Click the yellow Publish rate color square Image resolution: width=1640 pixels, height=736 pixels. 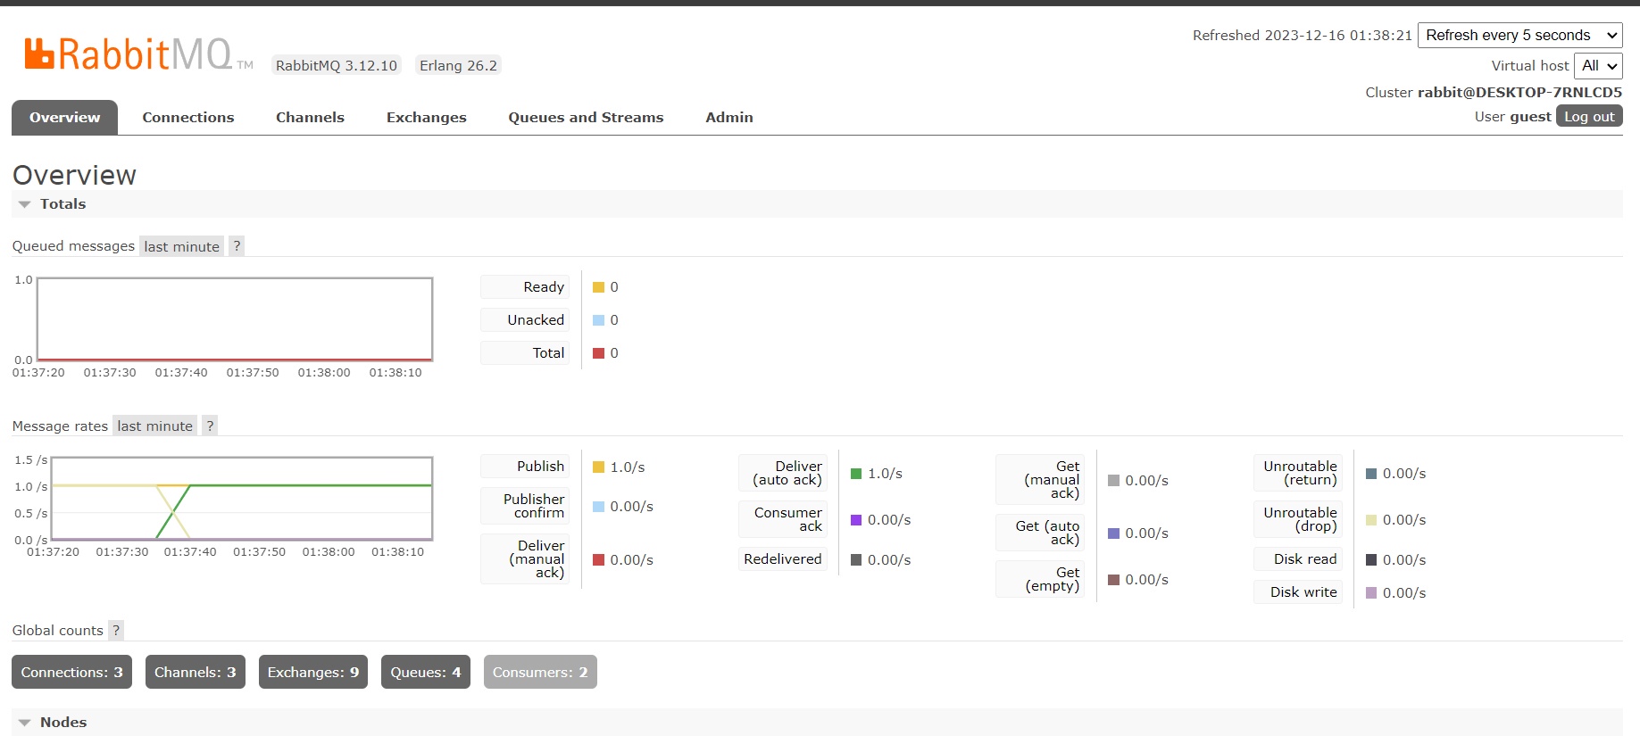click(x=599, y=467)
